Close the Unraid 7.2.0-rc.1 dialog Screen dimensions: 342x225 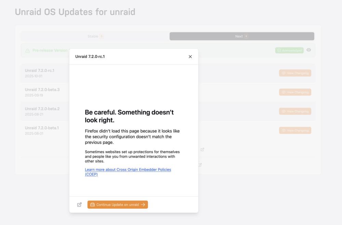pos(190,57)
